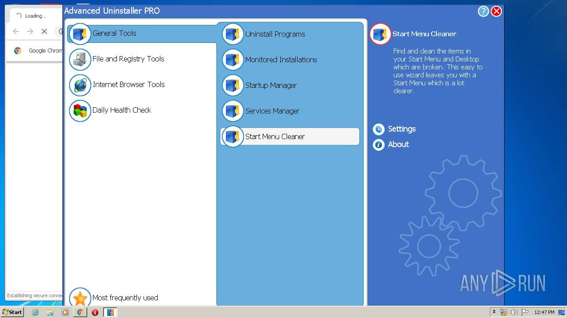Open Settings in Advanced Uninstaller
Image resolution: width=567 pixels, height=318 pixels.
[394, 129]
